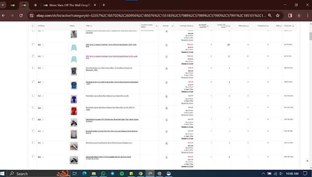
Task: Open site information icon beside the URL
Action: tap(32, 16)
